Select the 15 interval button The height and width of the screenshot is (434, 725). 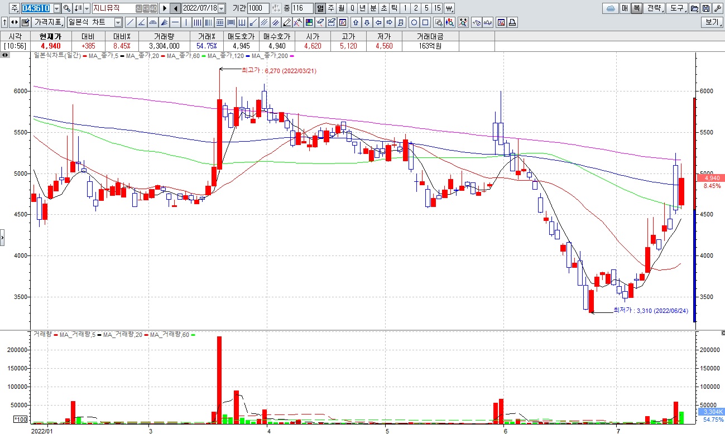(x=438, y=8)
